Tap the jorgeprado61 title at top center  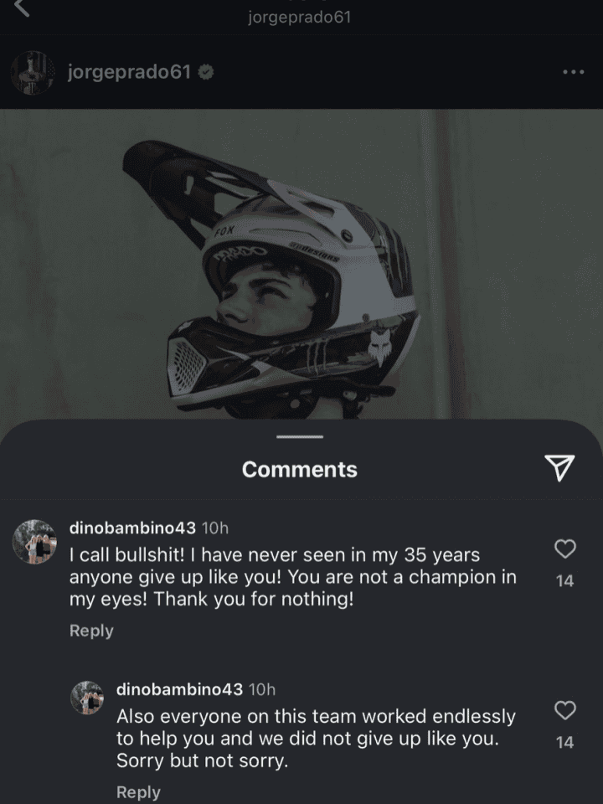tap(299, 17)
